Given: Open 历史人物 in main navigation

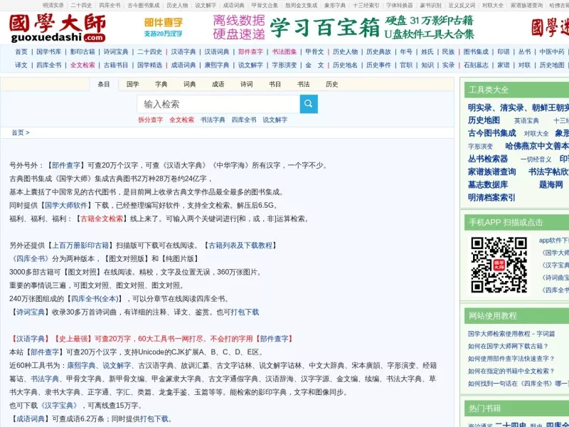Looking at the screenshot, I should pyautogui.click(x=345, y=52).
